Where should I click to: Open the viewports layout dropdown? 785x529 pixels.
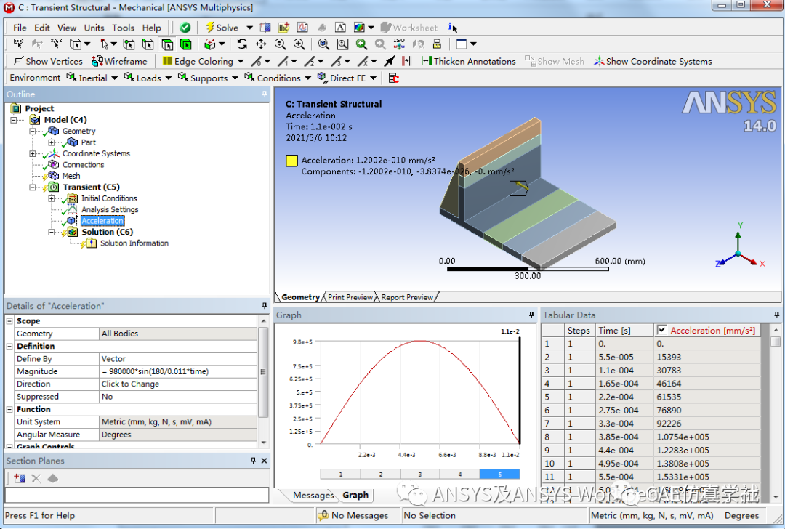(474, 44)
